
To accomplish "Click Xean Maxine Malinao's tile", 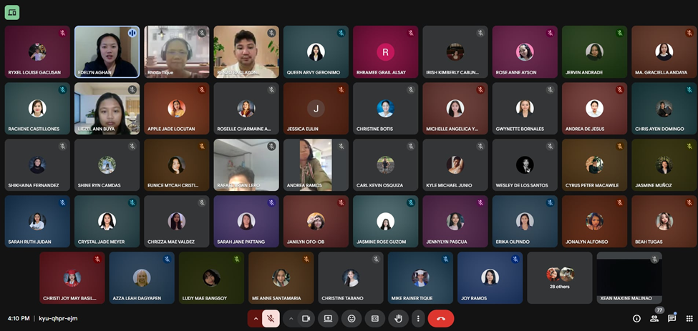I will [629, 277].
